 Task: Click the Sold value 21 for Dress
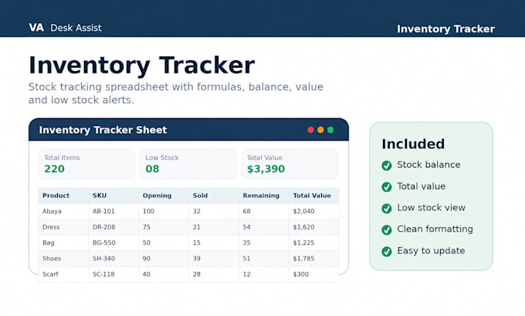point(197,227)
